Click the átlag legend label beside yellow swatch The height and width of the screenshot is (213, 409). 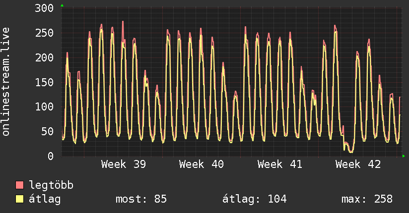(45, 199)
